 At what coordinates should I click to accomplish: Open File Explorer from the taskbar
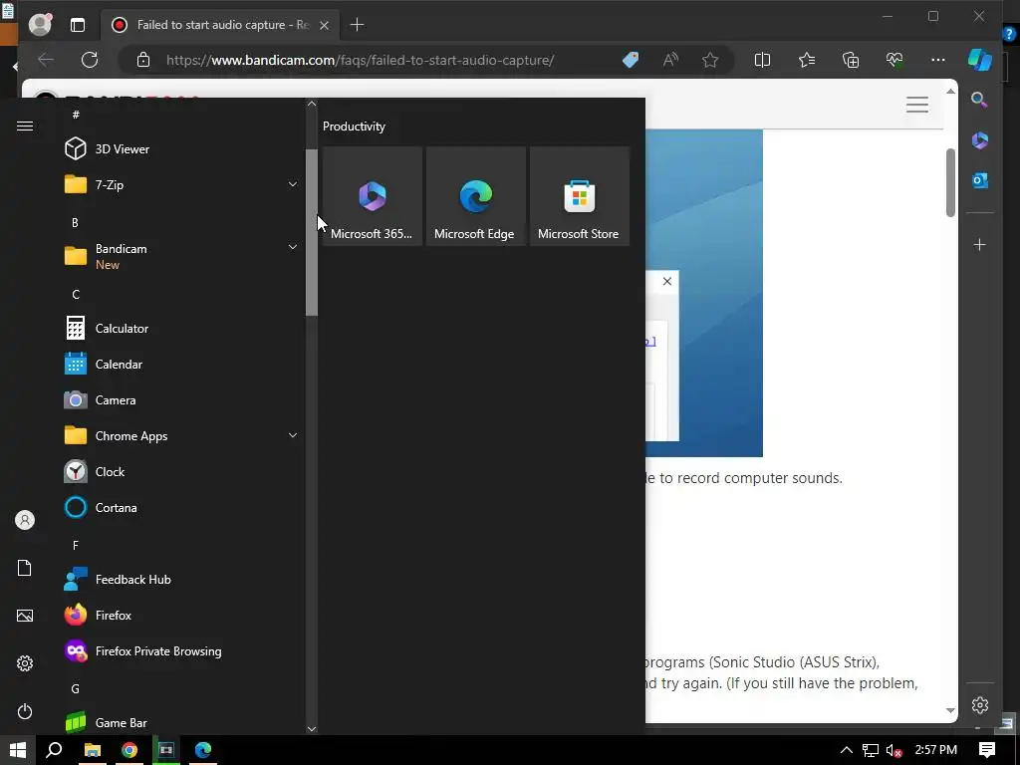click(x=93, y=750)
